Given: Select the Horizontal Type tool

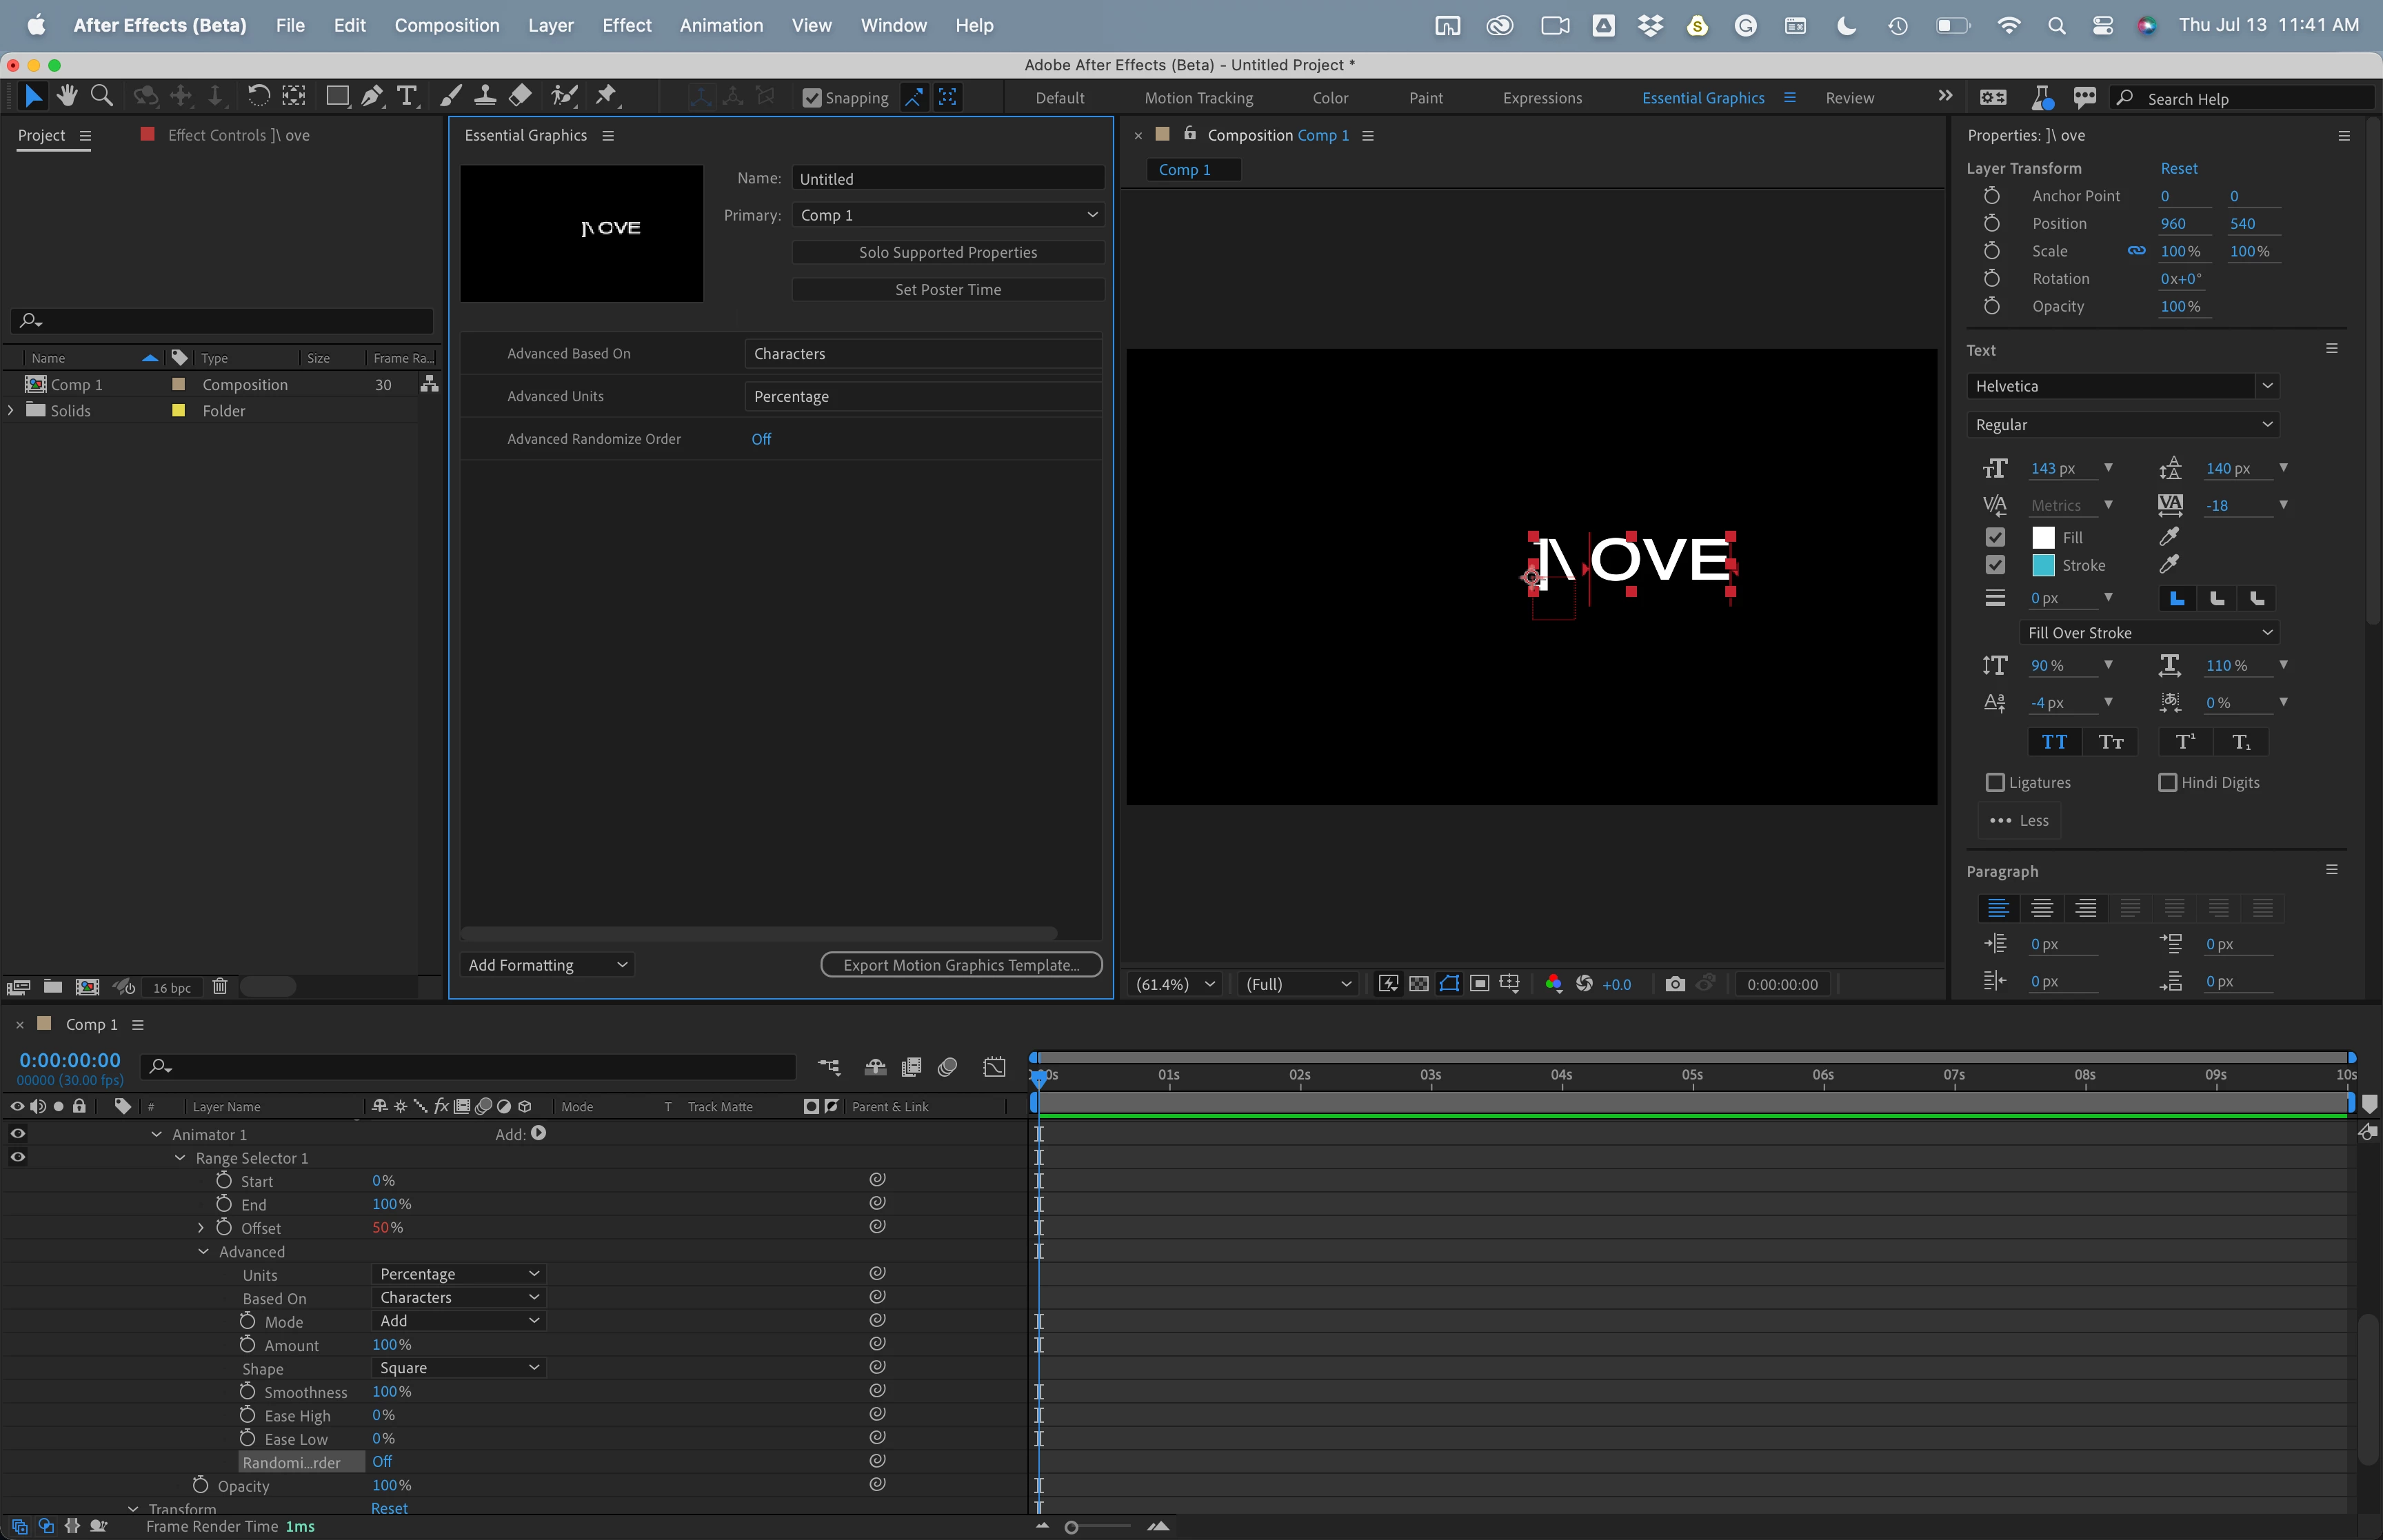Looking at the screenshot, I should coord(407,96).
